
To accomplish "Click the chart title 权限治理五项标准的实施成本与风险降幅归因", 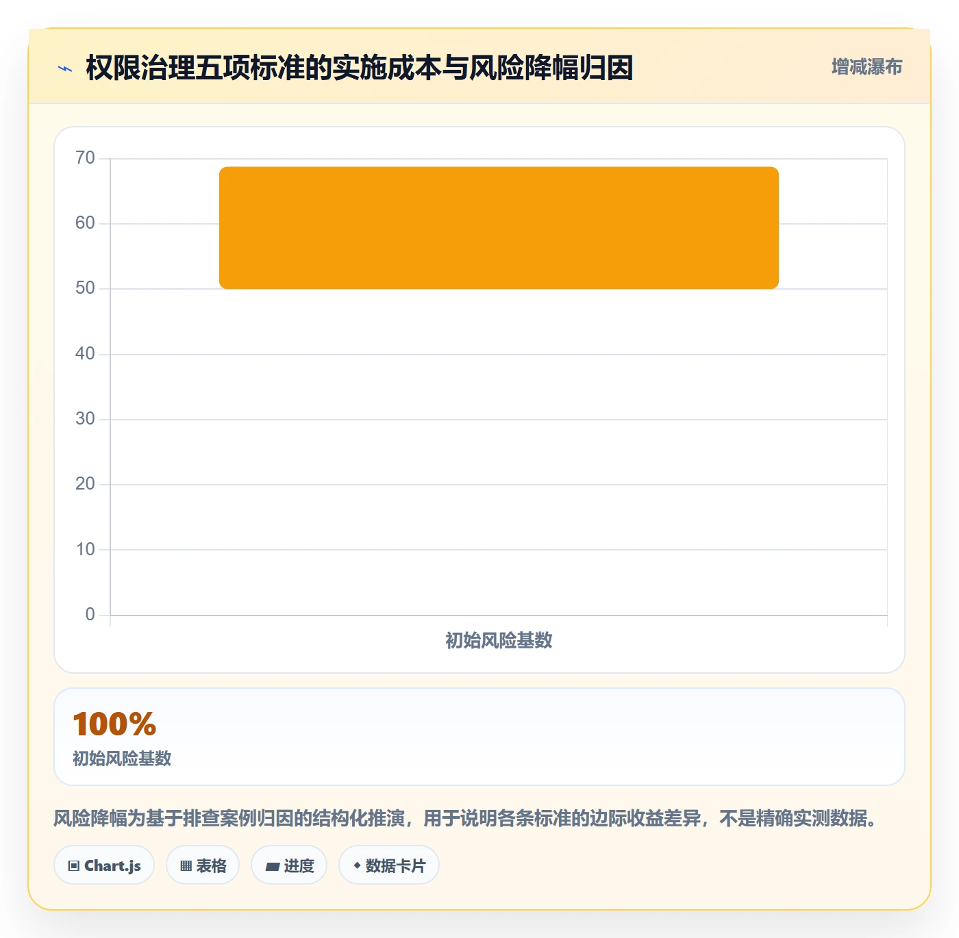I will pos(359,68).
